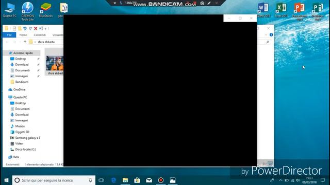Click red delete X in Explorer toolbar

point(36,28)
